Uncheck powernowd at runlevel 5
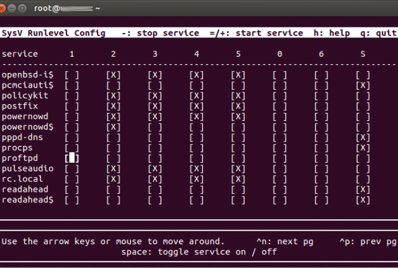Screen dimensions: 398x268 (238, 117)
